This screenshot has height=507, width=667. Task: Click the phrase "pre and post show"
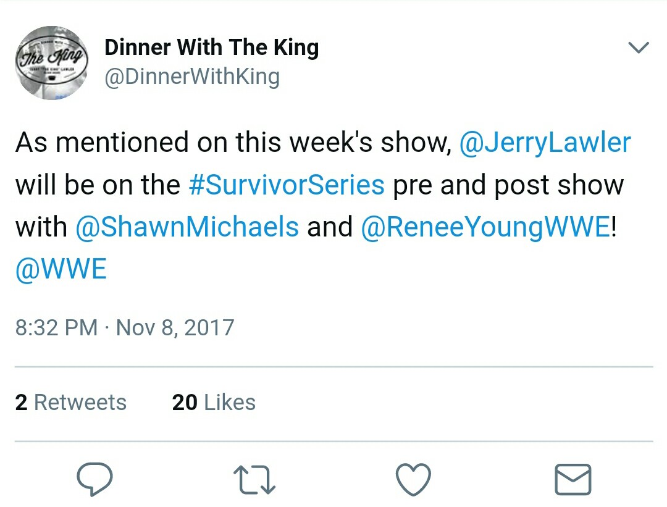click(x=508, y=185)
